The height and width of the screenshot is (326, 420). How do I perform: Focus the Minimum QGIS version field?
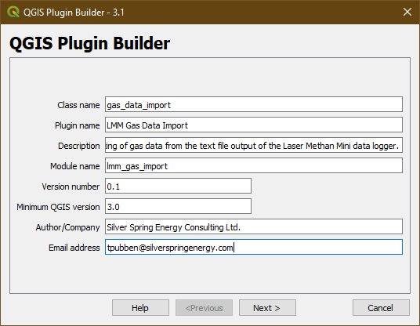[178, 206]
